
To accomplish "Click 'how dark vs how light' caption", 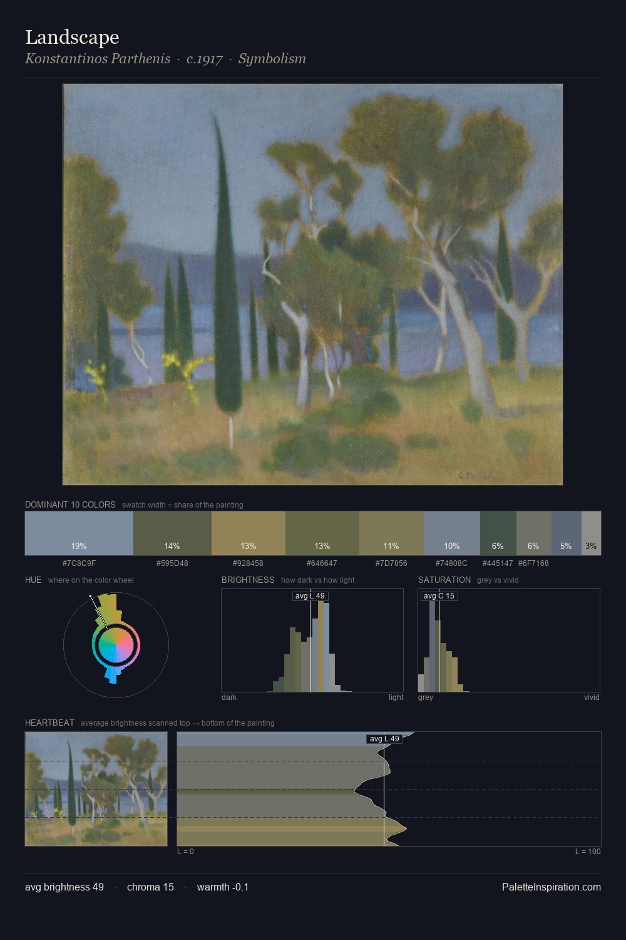I will [317, 580].
